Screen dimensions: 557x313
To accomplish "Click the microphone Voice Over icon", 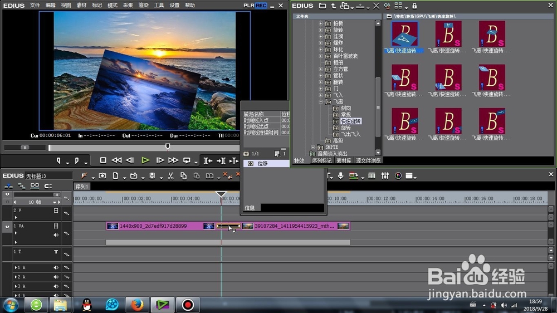I will click(341, 175).
